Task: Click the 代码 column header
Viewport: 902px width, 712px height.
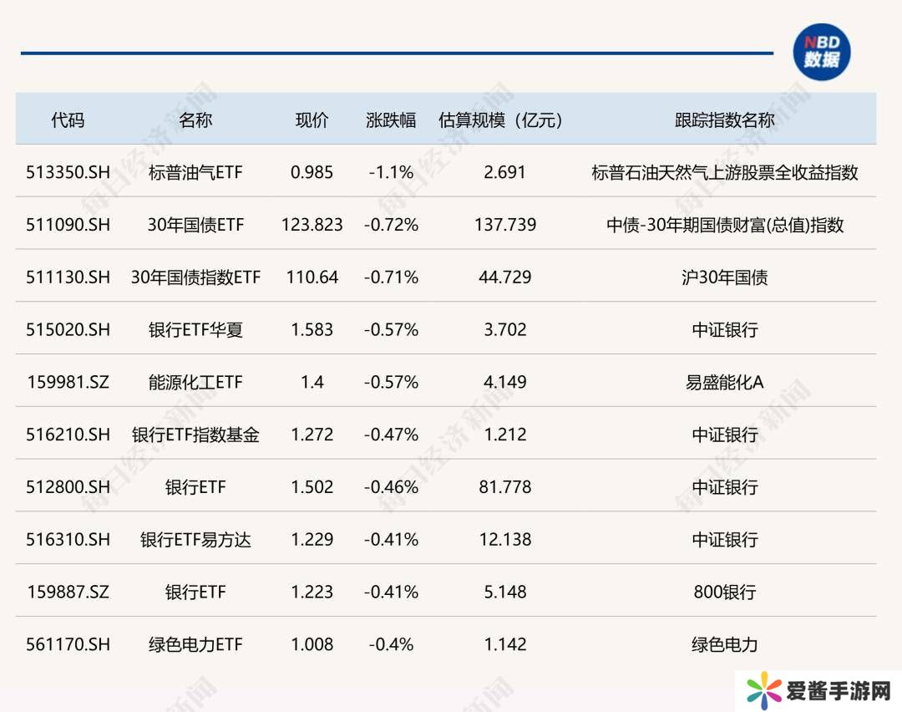Action: (68, 120)
